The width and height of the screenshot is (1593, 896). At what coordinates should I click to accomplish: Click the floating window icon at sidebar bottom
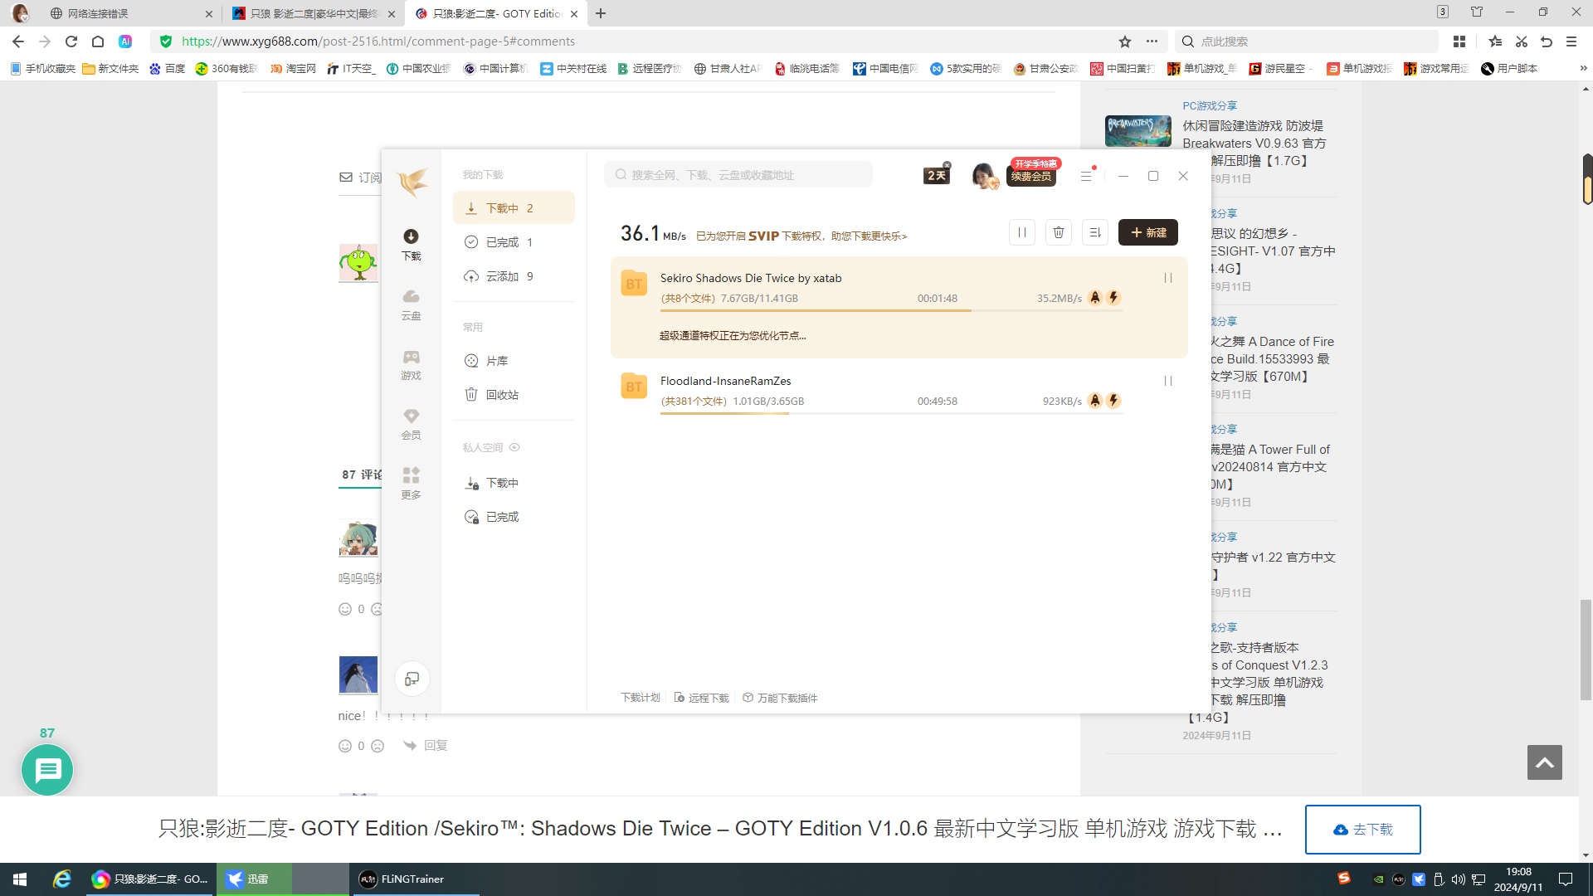[x=412, y=679]
